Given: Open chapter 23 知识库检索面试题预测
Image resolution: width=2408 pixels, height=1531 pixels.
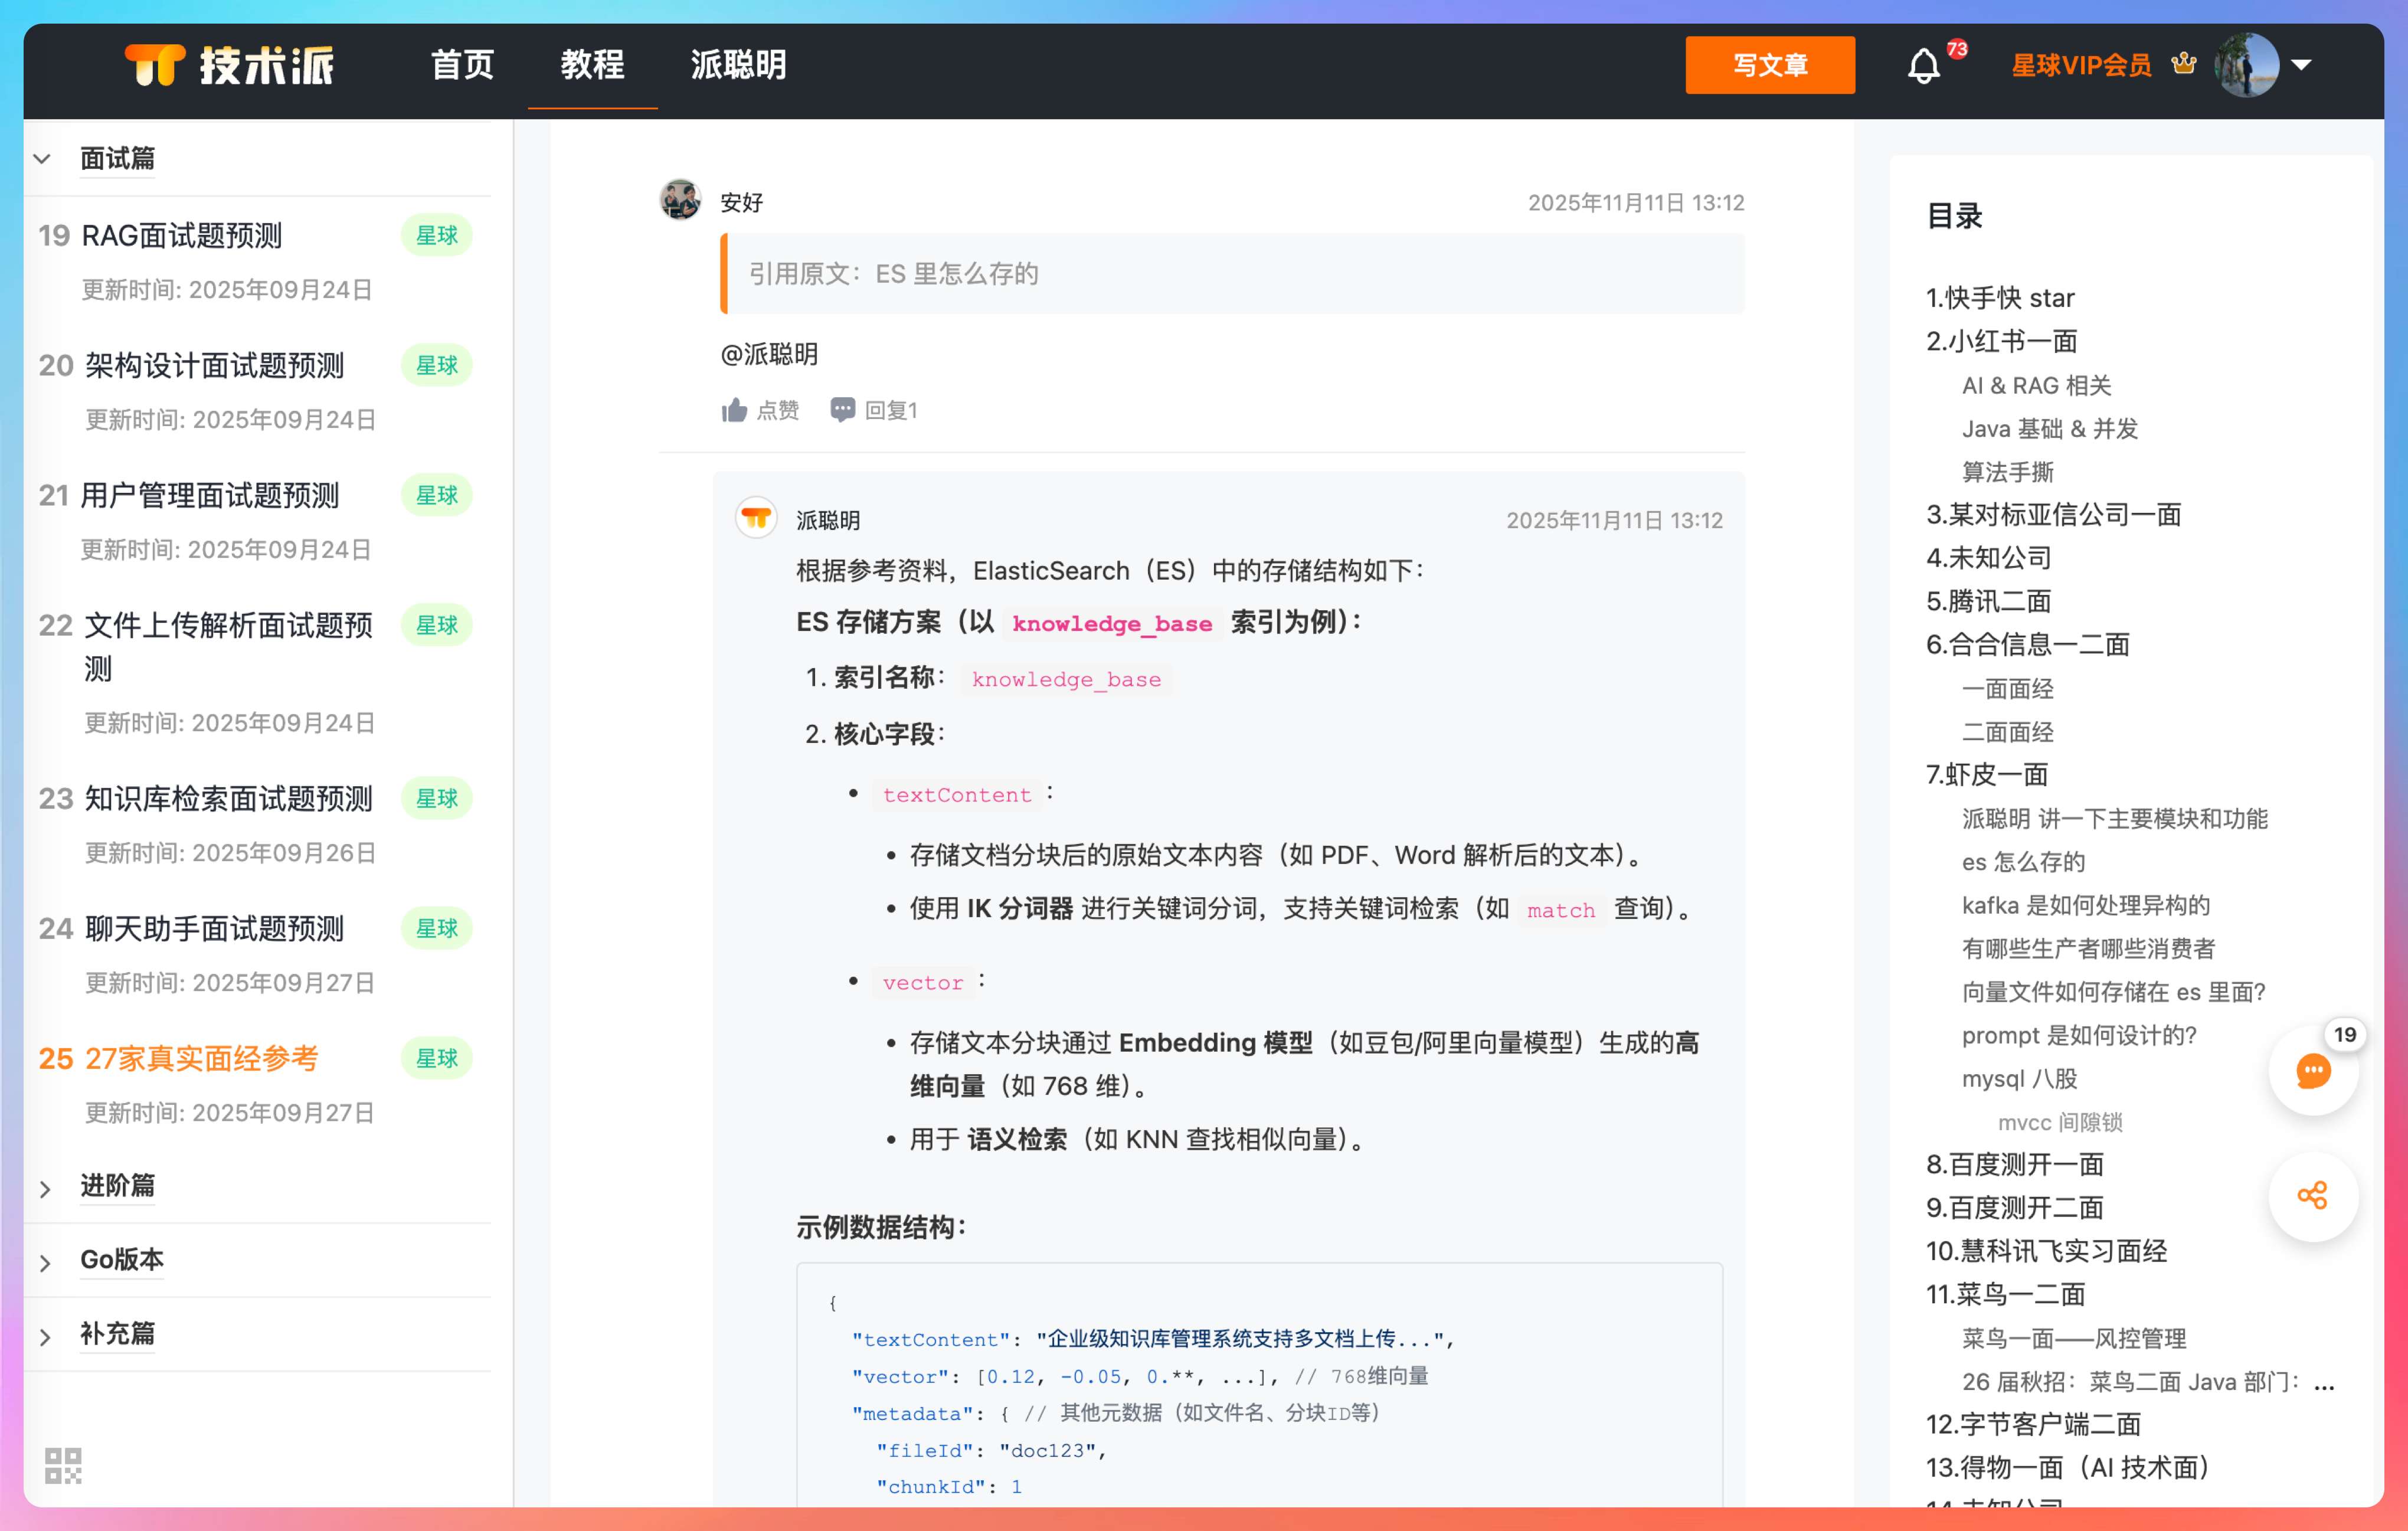Looking at the screenshot, I should point(228,798).
